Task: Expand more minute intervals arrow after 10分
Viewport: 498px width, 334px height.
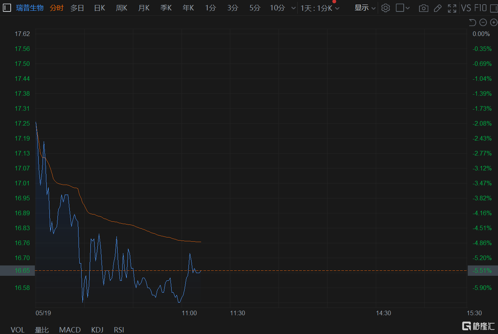Action: coord(293,8)
